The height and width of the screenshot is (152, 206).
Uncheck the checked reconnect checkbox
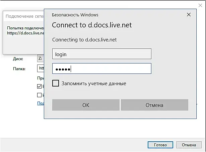[x=39, y=86]
